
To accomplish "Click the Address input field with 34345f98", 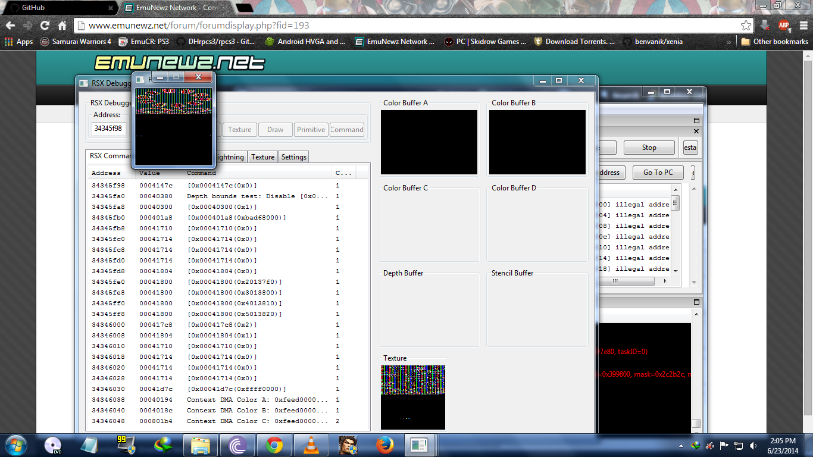I will tap(108, 129).
